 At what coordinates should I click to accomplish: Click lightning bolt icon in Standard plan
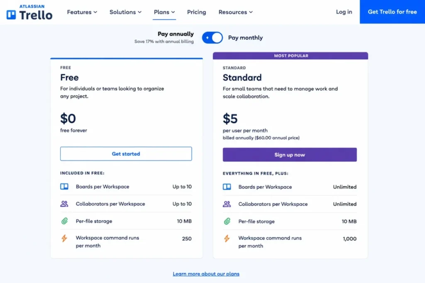[227, 239]
